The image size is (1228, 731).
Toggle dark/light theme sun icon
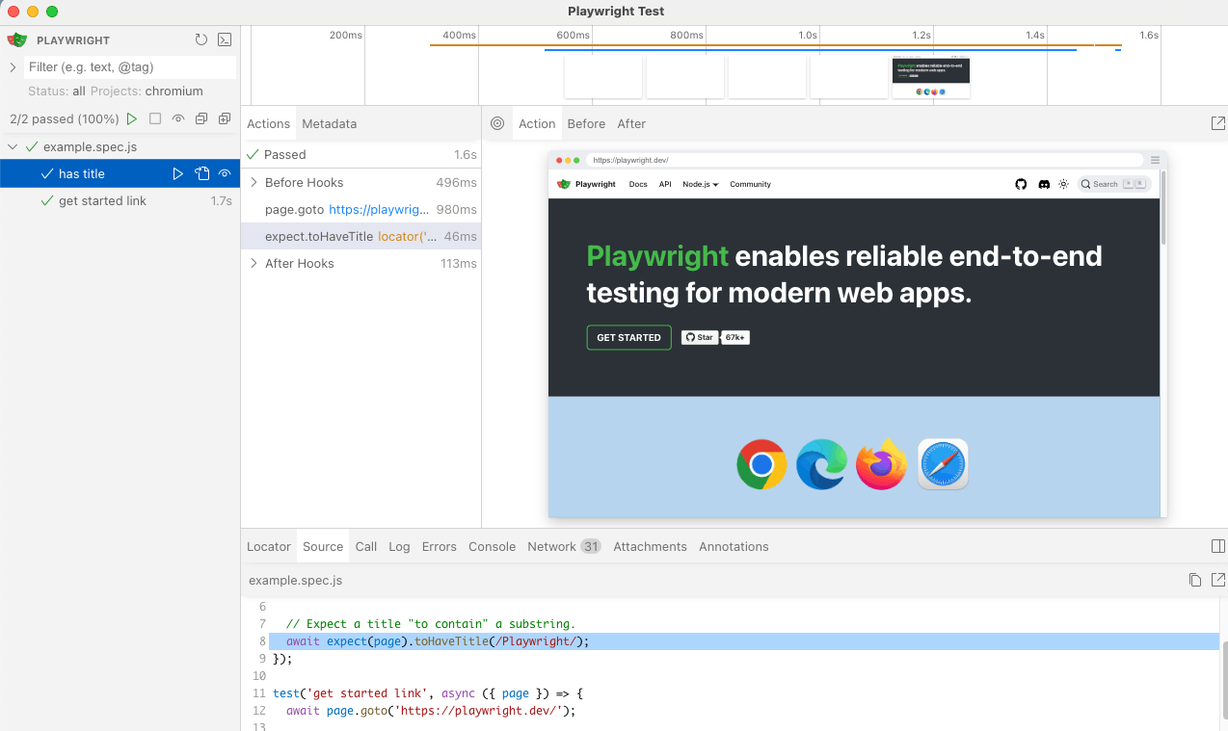(1064, 184)
